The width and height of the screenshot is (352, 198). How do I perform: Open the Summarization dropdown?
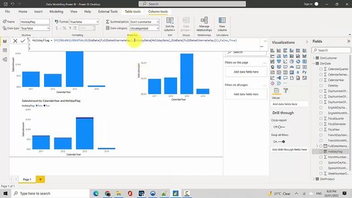(144, 22)
